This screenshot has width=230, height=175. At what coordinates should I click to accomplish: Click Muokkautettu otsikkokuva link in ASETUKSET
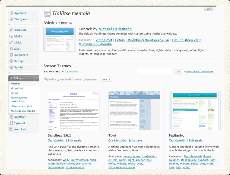(148, 40)
